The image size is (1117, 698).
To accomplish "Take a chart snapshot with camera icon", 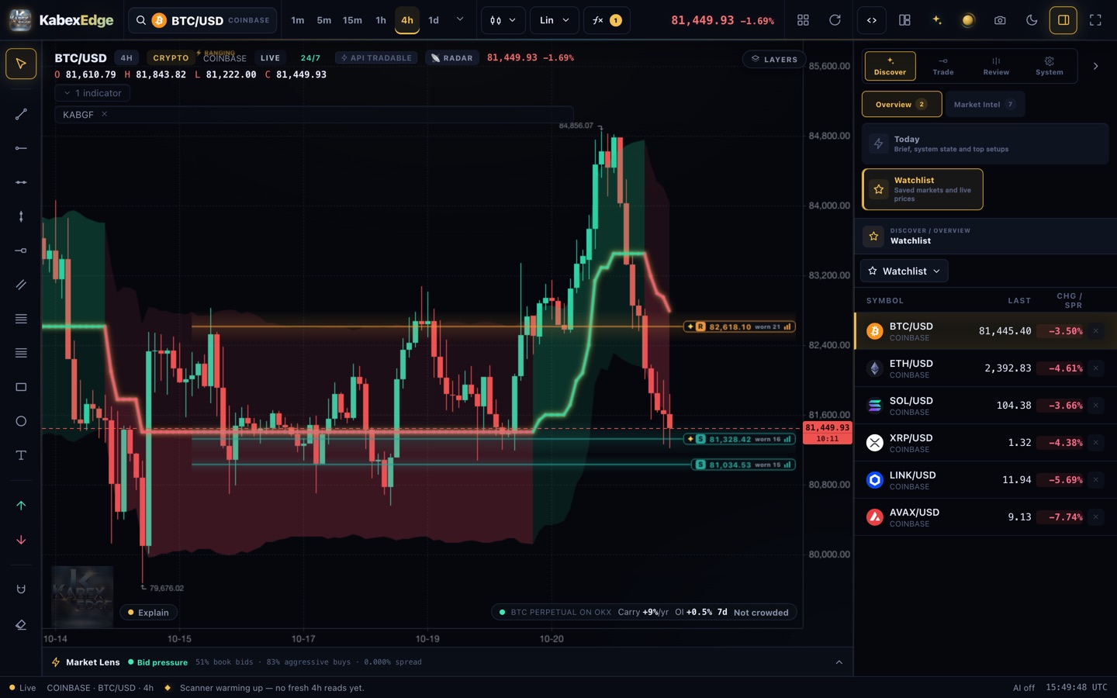I will pyautogui.click(x=1000, y=20).
